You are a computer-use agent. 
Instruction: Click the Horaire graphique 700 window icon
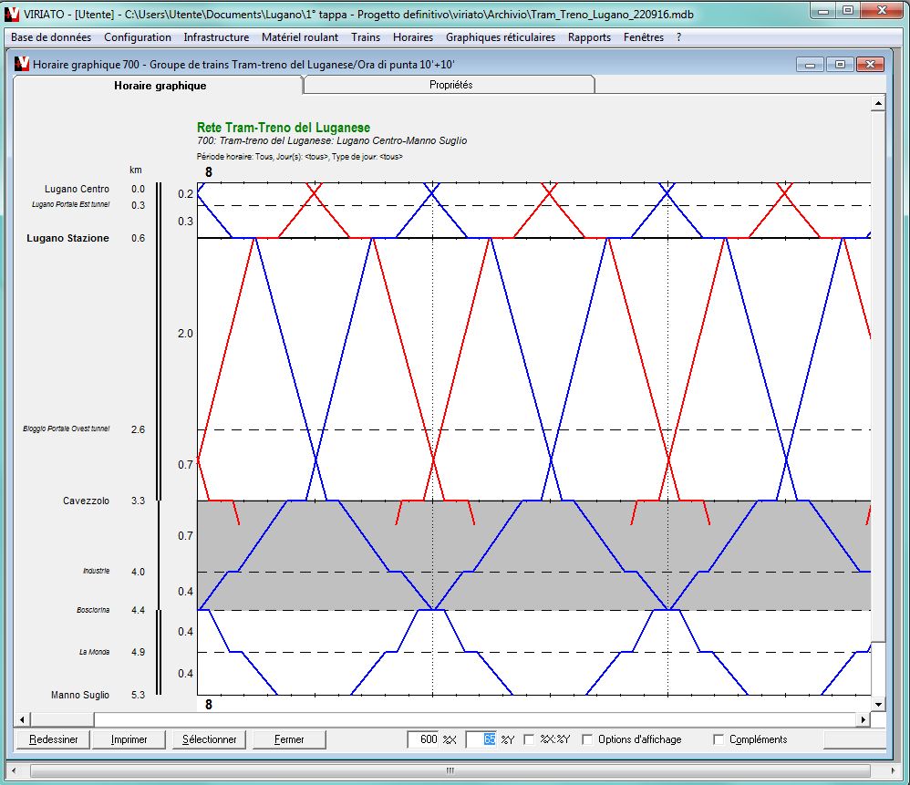[x=21, y=64]
